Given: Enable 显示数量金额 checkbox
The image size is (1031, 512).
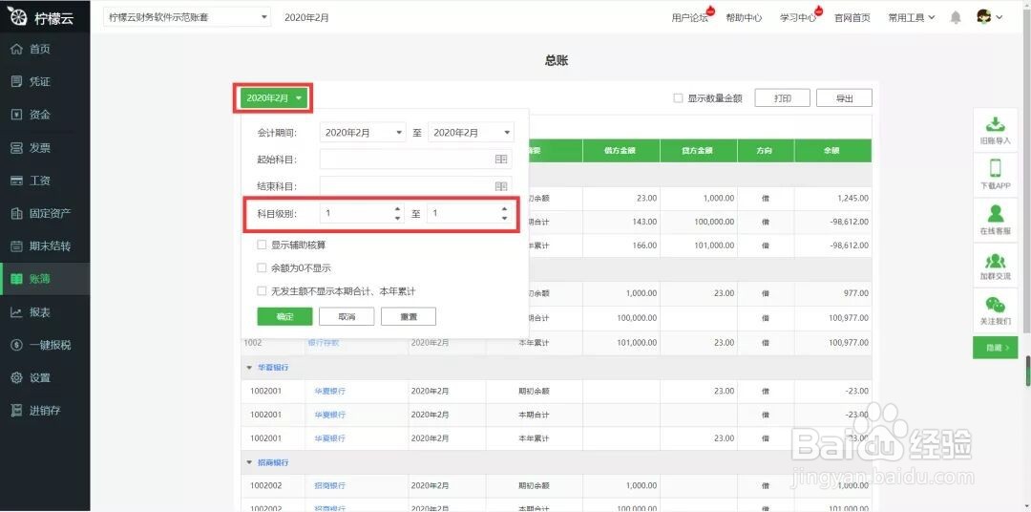Looking at the screenshot, I should coord(678,98).
